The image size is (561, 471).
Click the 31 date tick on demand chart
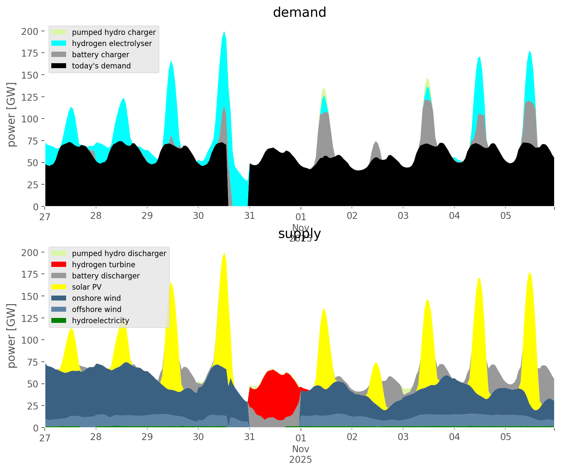tap(249, 216)
